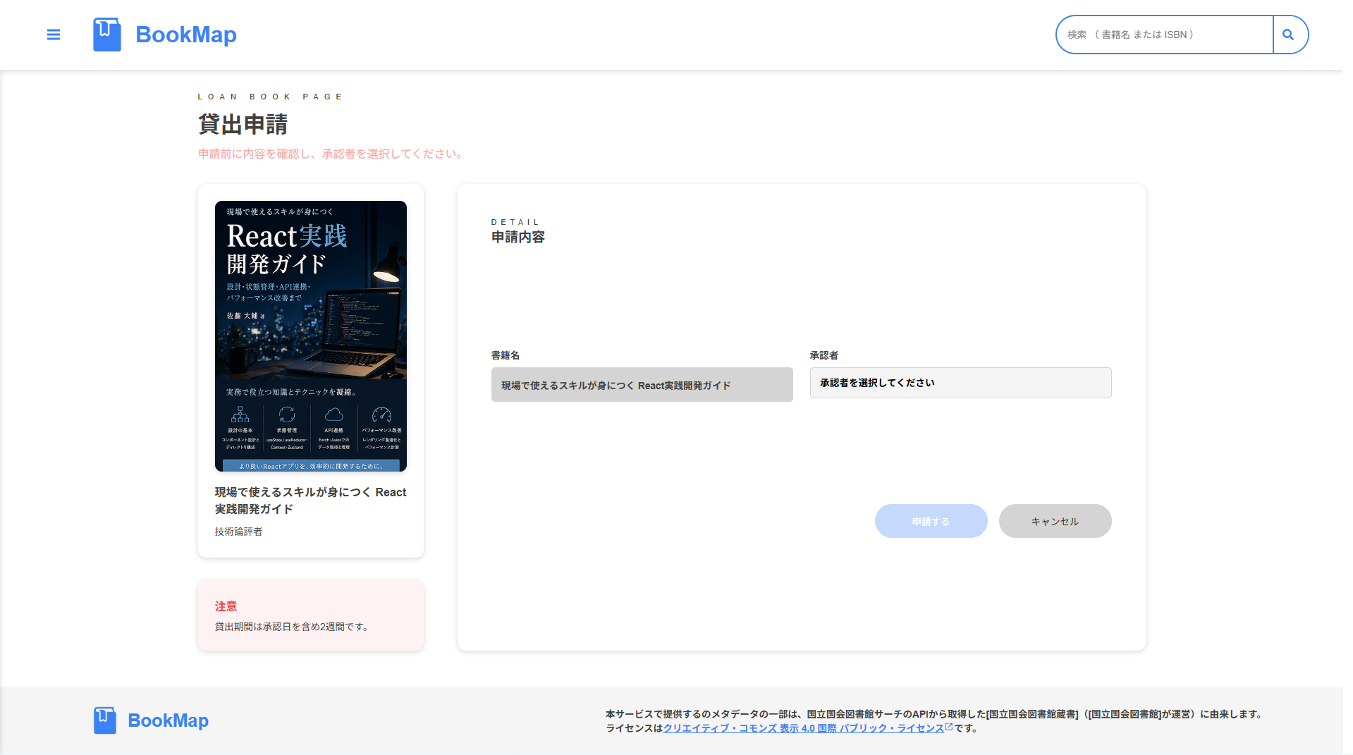The height and width of the screenshot is (755, 1353).
Task: Click the 貸出期間は承認日を含め2週間です notice text
Action: click(x=293, y=627)
